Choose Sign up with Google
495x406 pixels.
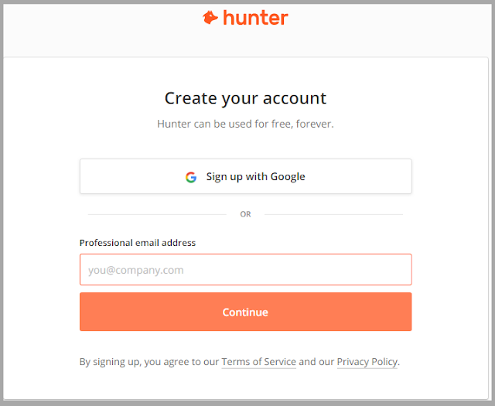(x=246, y=176)
